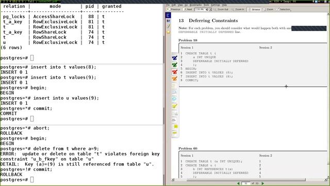Go to the Next page via toolbar
330x186 pixels.
188,9
